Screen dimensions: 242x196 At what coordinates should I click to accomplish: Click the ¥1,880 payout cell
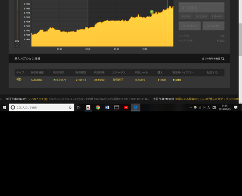pos(177,80)
